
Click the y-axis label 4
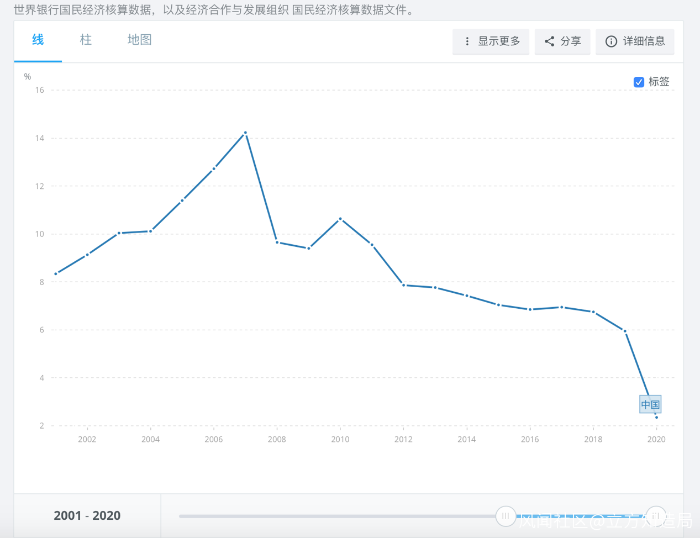tap(41, 378)
